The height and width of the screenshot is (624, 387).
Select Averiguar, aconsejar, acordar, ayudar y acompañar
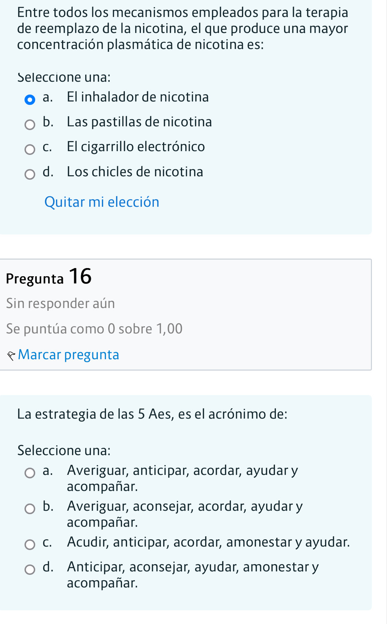[x=30, y=509]
